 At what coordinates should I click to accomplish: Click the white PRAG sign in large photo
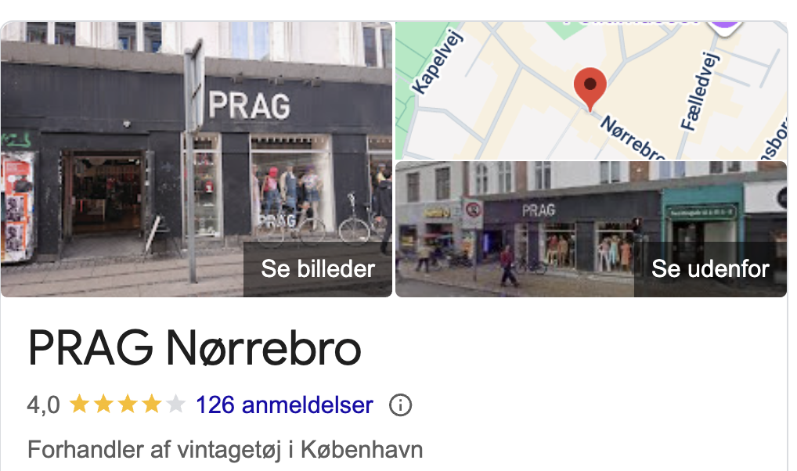(249, 105)
